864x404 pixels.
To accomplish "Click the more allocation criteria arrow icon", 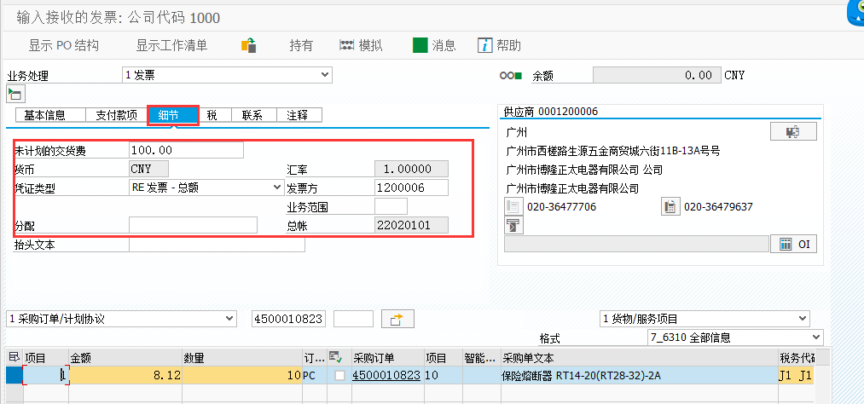I will coord(397,319).
